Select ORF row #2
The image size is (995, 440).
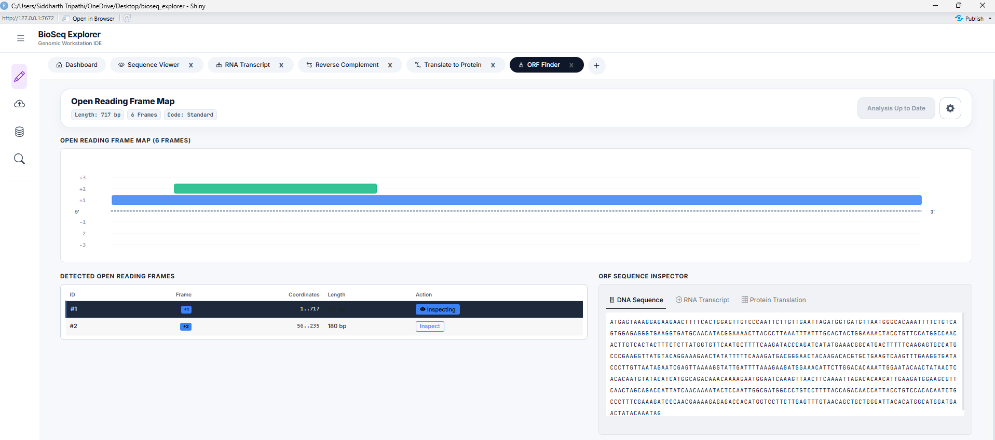[324, 327]
